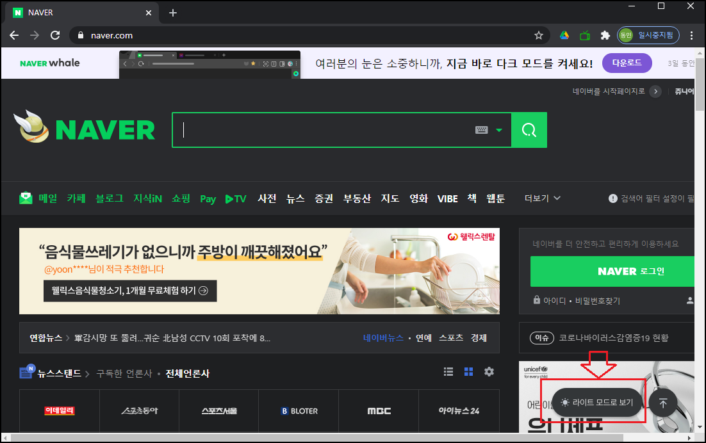Image resolution: width=706 pixels, height=443 pixels.
Task: Open the 스포츠서울 press tile
Action: pos(219,410)
